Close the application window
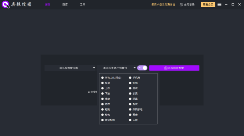244x136 pixels. [x=239, y=5]
